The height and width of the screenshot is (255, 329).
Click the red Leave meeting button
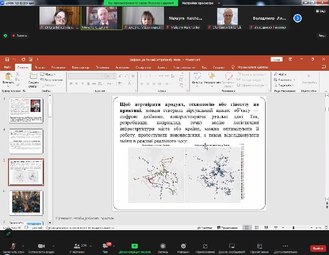317,248
